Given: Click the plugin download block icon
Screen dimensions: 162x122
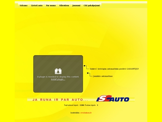Looking at the screenshot, I should [x=58, y=71].
